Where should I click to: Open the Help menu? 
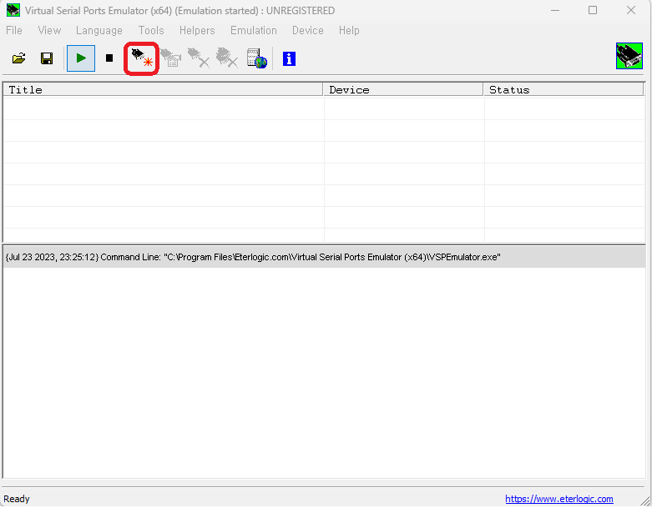tap(349, 31)
